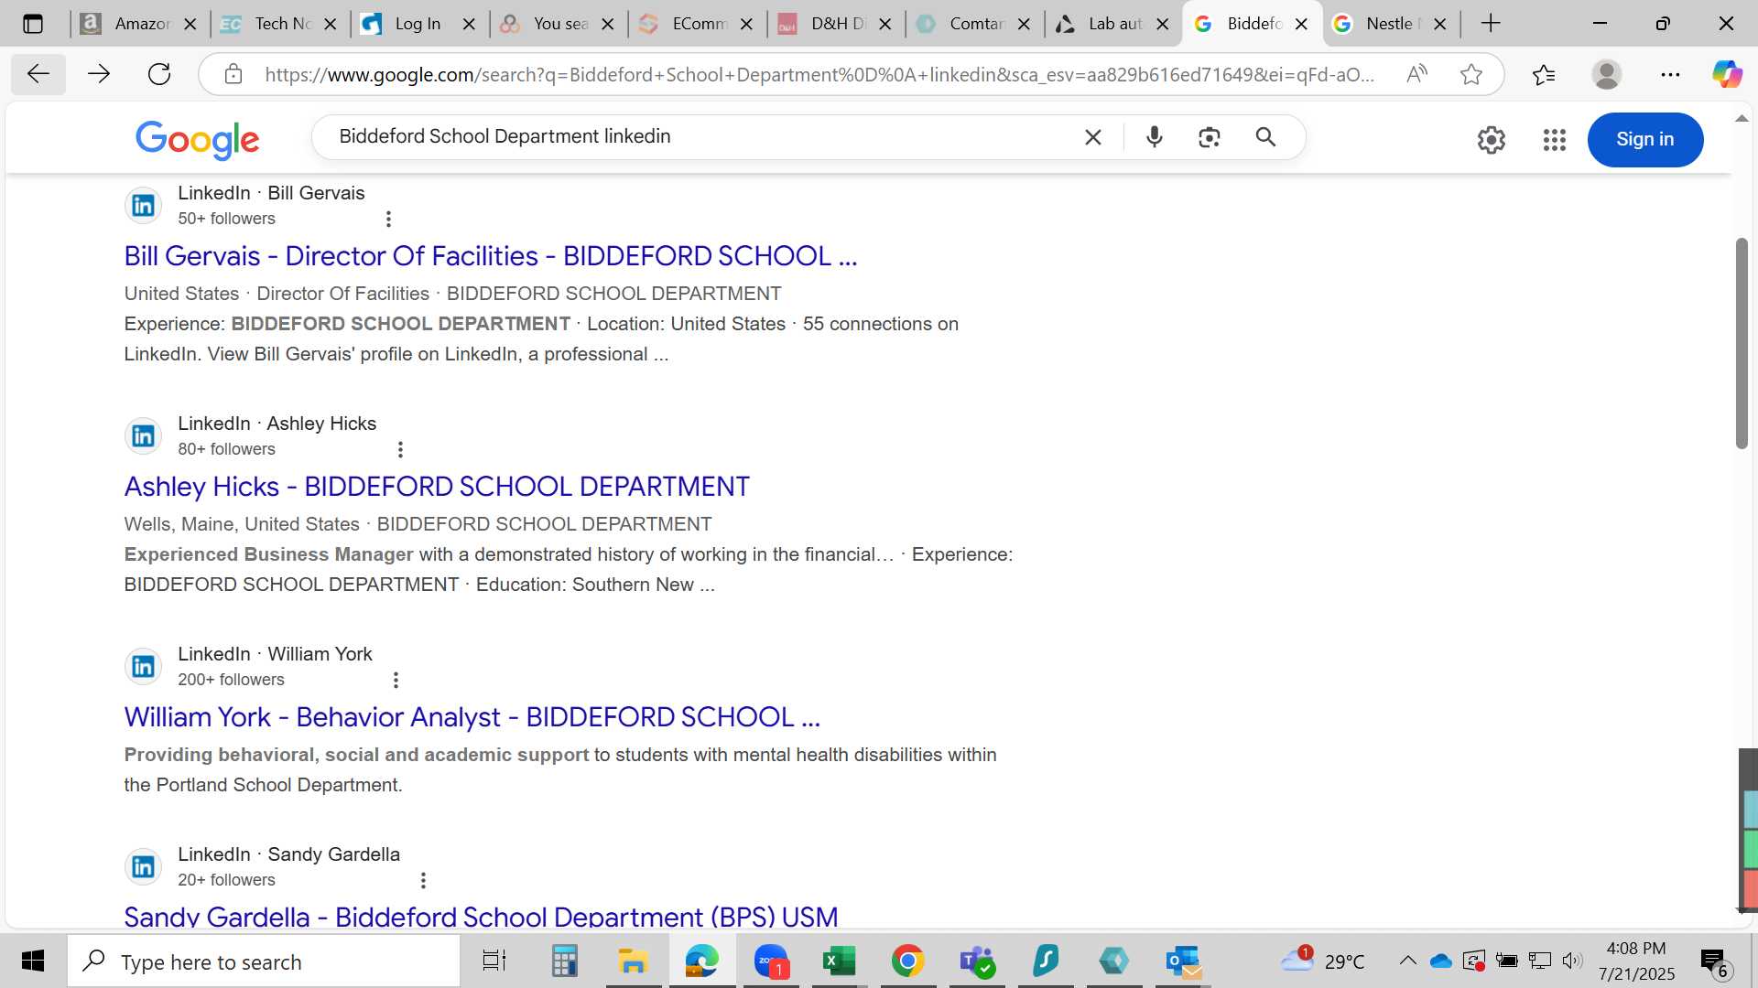Open Zoom from the taskbar
Viewport: 1758px width, 988px height.
(x=771, y=961)
